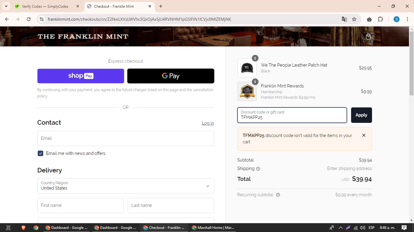Focus the Last name field
Viewport: 414px width, 232px height.
pos(171,205)
